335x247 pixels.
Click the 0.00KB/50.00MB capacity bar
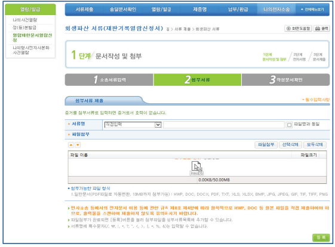coord(197,180)
